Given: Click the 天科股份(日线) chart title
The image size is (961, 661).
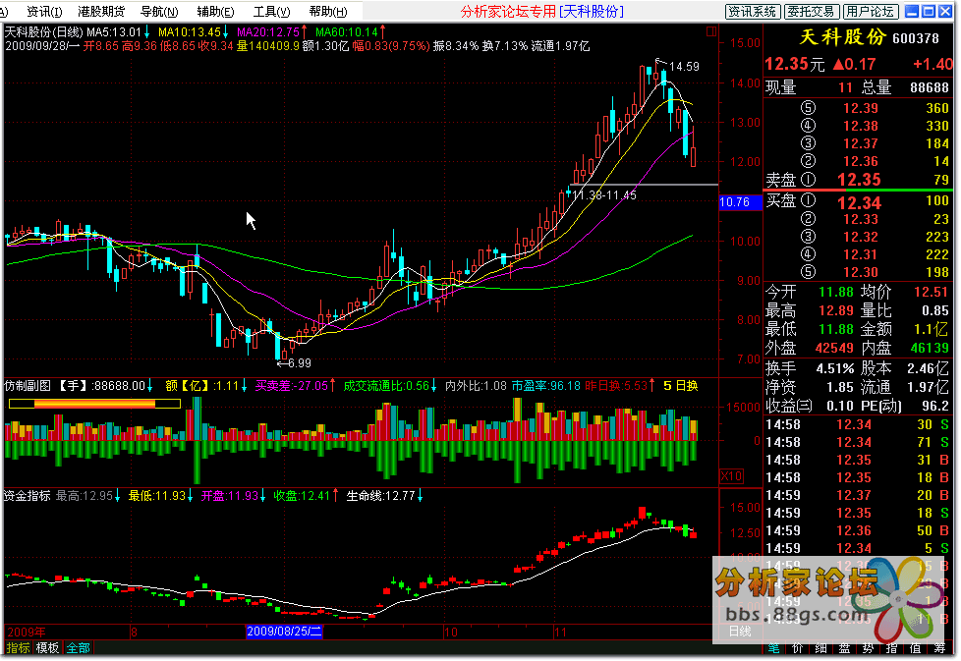Looking at the screenshot, I should tap(43, 31).
